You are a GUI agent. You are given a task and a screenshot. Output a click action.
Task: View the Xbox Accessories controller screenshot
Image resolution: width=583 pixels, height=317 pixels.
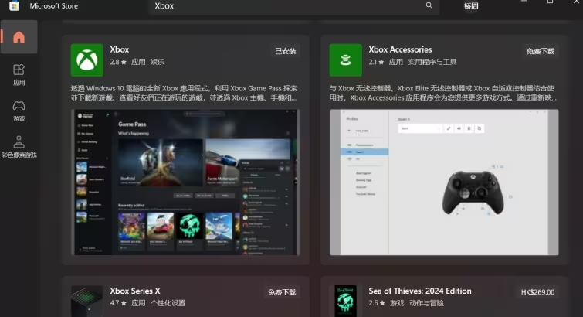pos(444,182)
